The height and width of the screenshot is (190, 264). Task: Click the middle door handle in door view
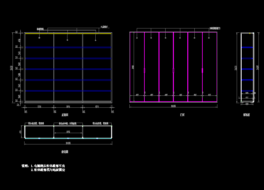point(173,70)
